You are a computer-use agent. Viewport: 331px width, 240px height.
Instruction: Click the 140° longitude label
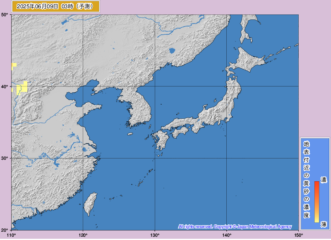click(226, 235)
